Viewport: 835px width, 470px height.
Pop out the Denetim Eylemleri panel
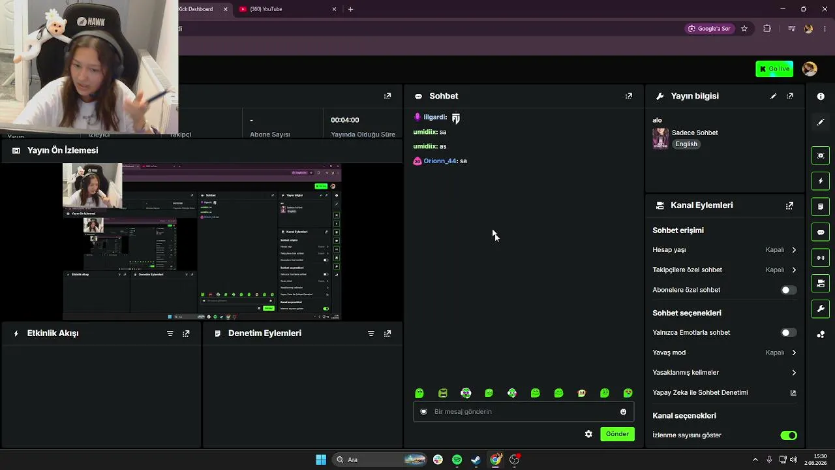pyautogui.click(x=387, y=333)
